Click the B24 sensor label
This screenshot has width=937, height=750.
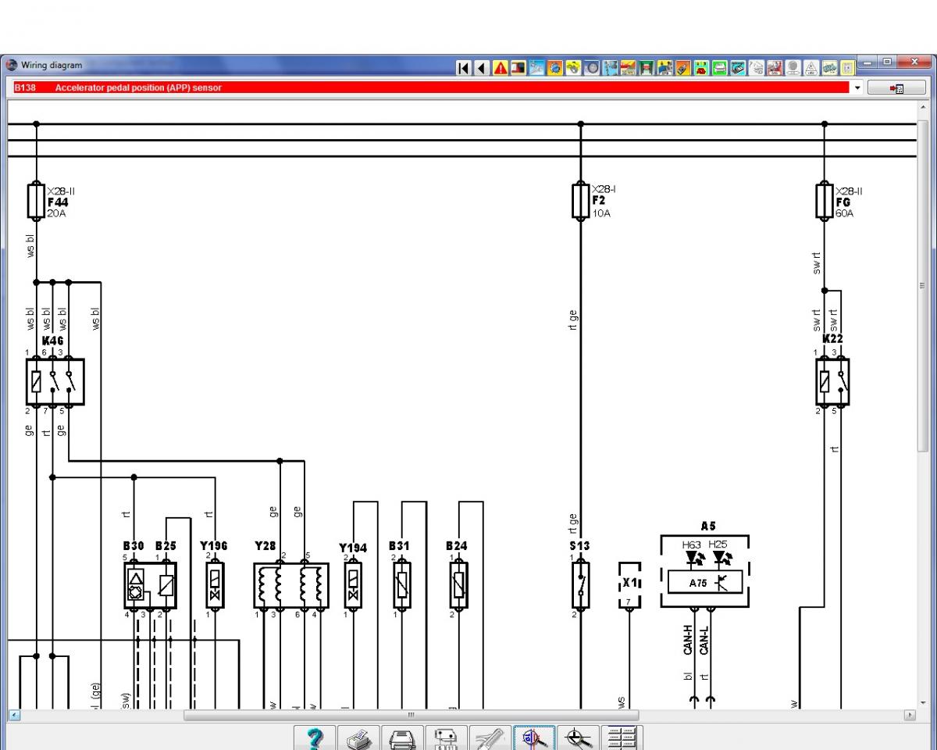(457, 546)
